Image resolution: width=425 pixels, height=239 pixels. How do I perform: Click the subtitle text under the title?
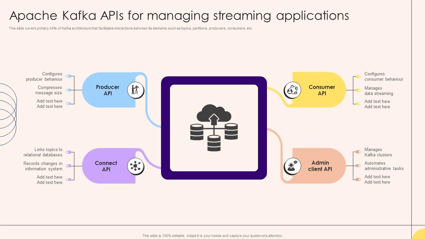point(130,29)
